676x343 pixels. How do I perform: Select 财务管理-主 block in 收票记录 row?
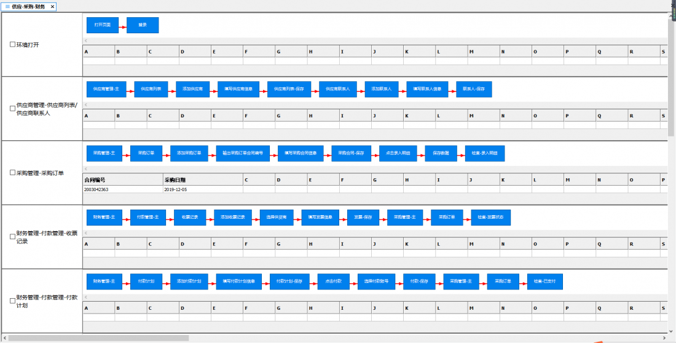point(104,218)
